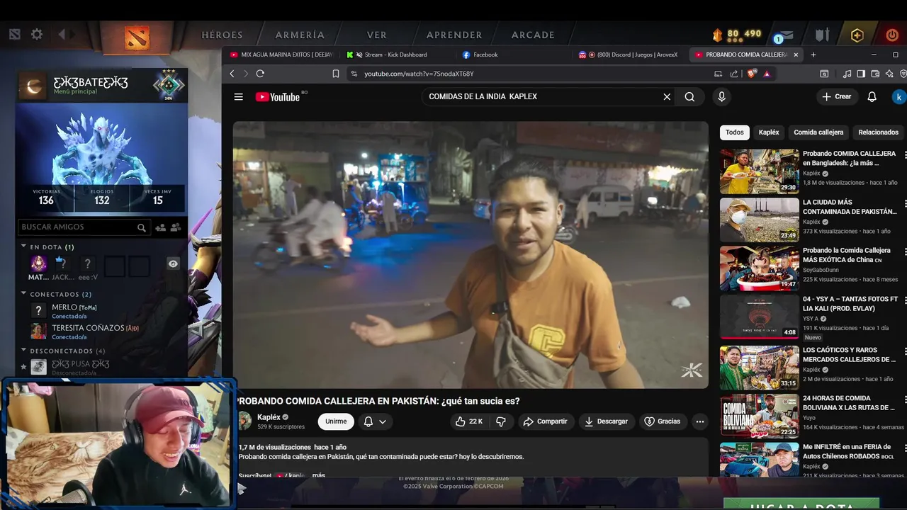Open the ARMERÍA menu in Dota
The image size is (907, 510).
tap(300, 35)
